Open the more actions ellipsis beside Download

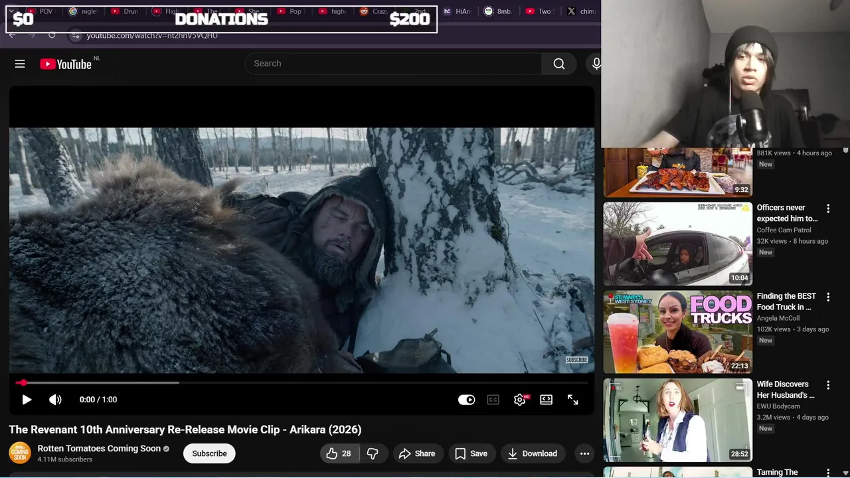584,453
